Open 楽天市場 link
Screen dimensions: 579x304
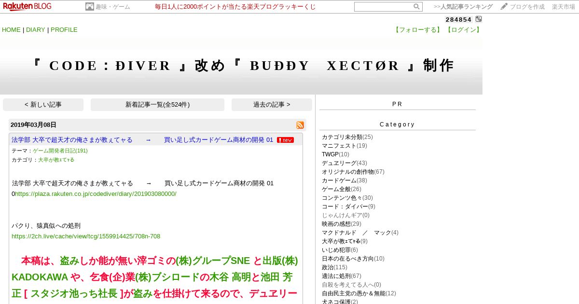pos(564,7)
